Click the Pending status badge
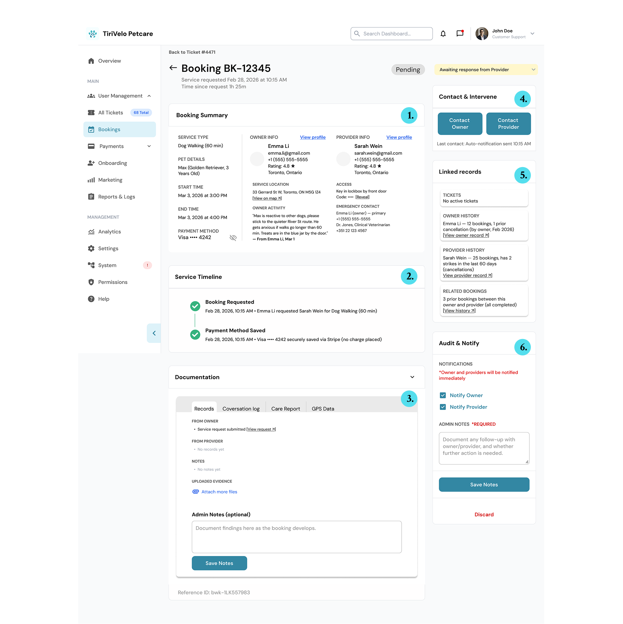The height and width of the screenshot is (624, 623). click(408, 70)
